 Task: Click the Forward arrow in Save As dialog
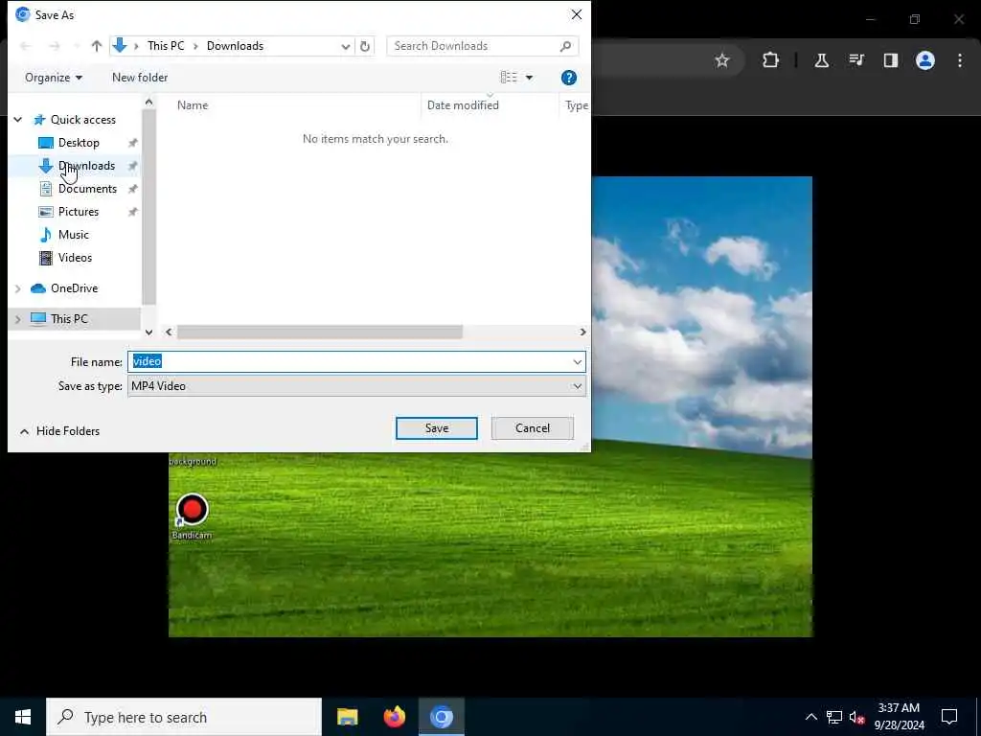click(55, 46)
